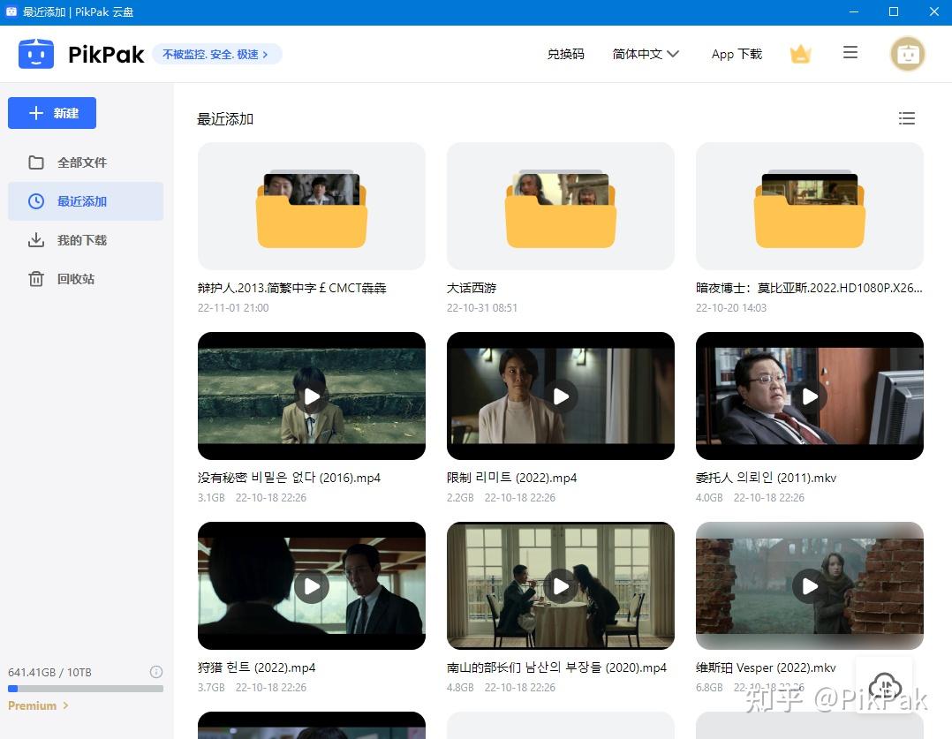Click the storage usage progress bar

[86, 688]
